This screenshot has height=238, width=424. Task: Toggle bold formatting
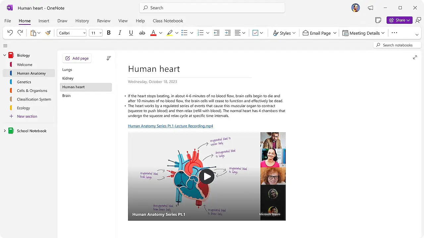(109, 33)
